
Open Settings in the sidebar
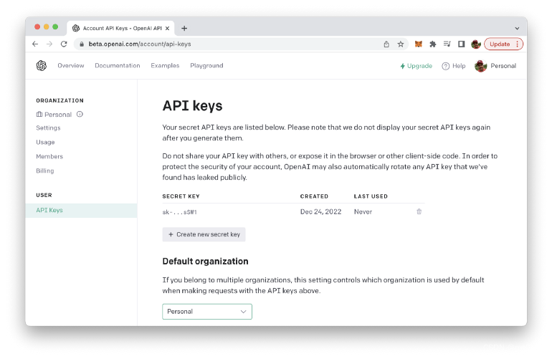(x=48, y=128)
